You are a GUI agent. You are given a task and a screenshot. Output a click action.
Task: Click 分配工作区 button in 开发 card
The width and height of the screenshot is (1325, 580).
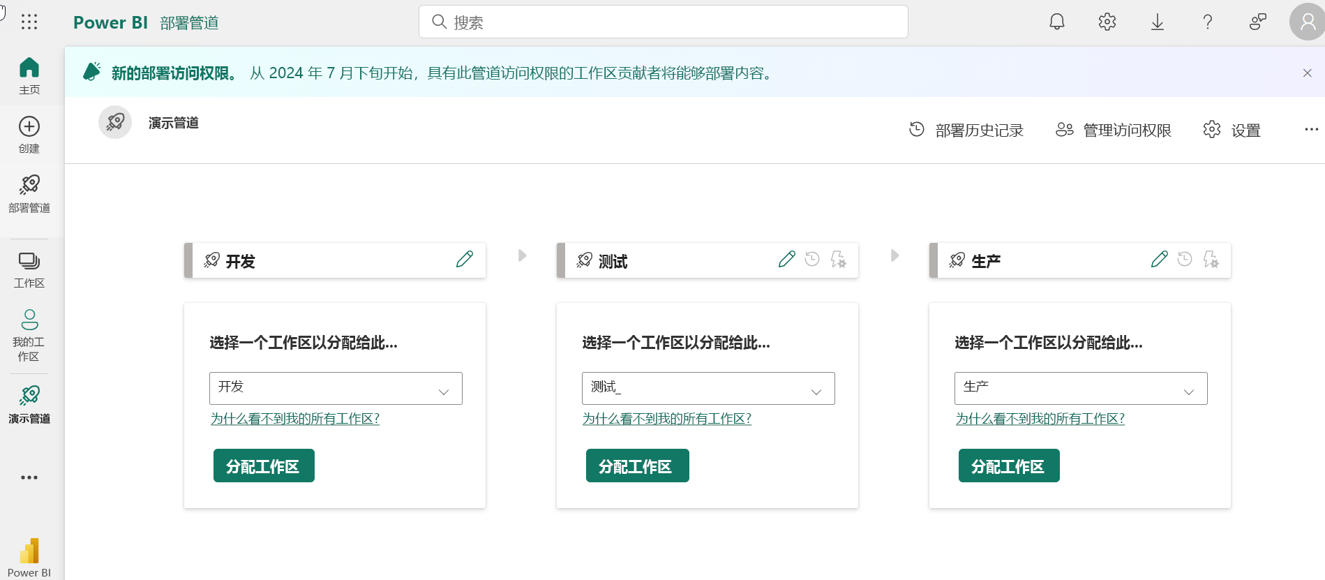[x=264, y=466]
